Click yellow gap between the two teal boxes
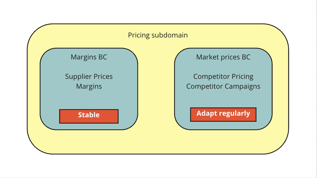The width and height of the screenshot is (317, 178). click(156, 89)
